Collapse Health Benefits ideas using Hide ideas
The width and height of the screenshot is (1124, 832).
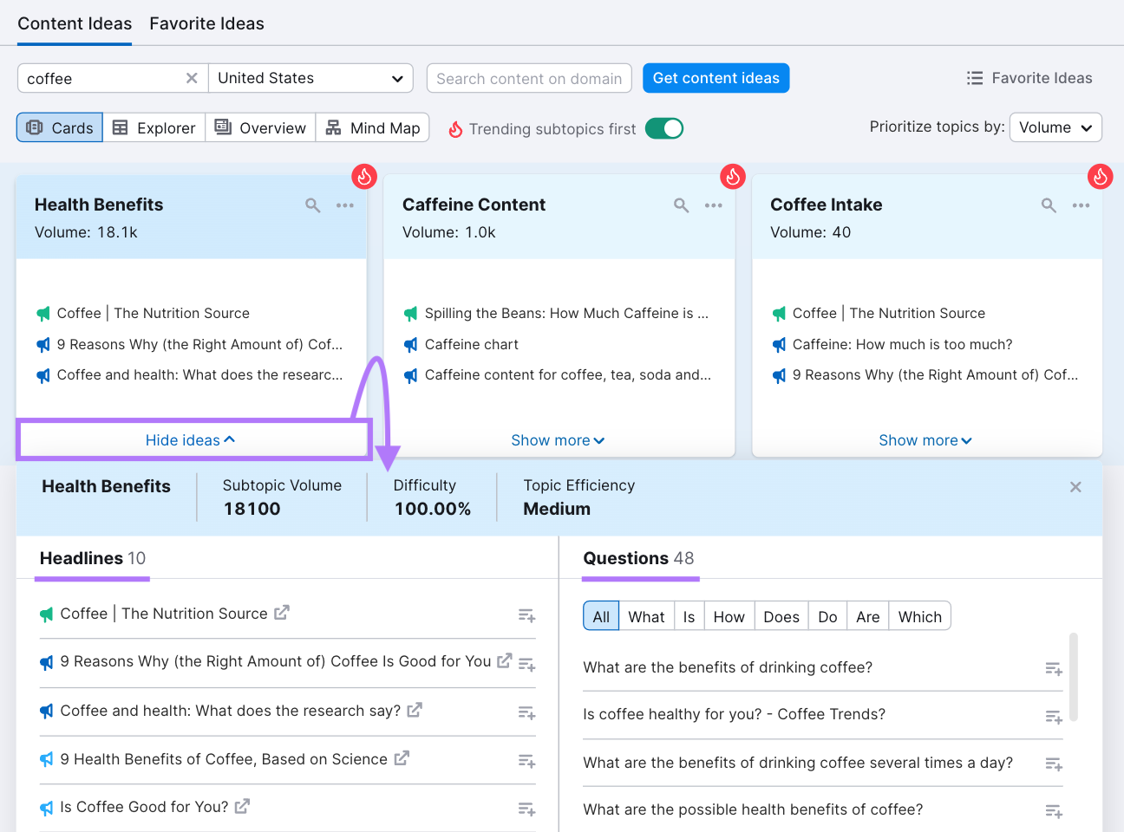[x=191, y=439]
